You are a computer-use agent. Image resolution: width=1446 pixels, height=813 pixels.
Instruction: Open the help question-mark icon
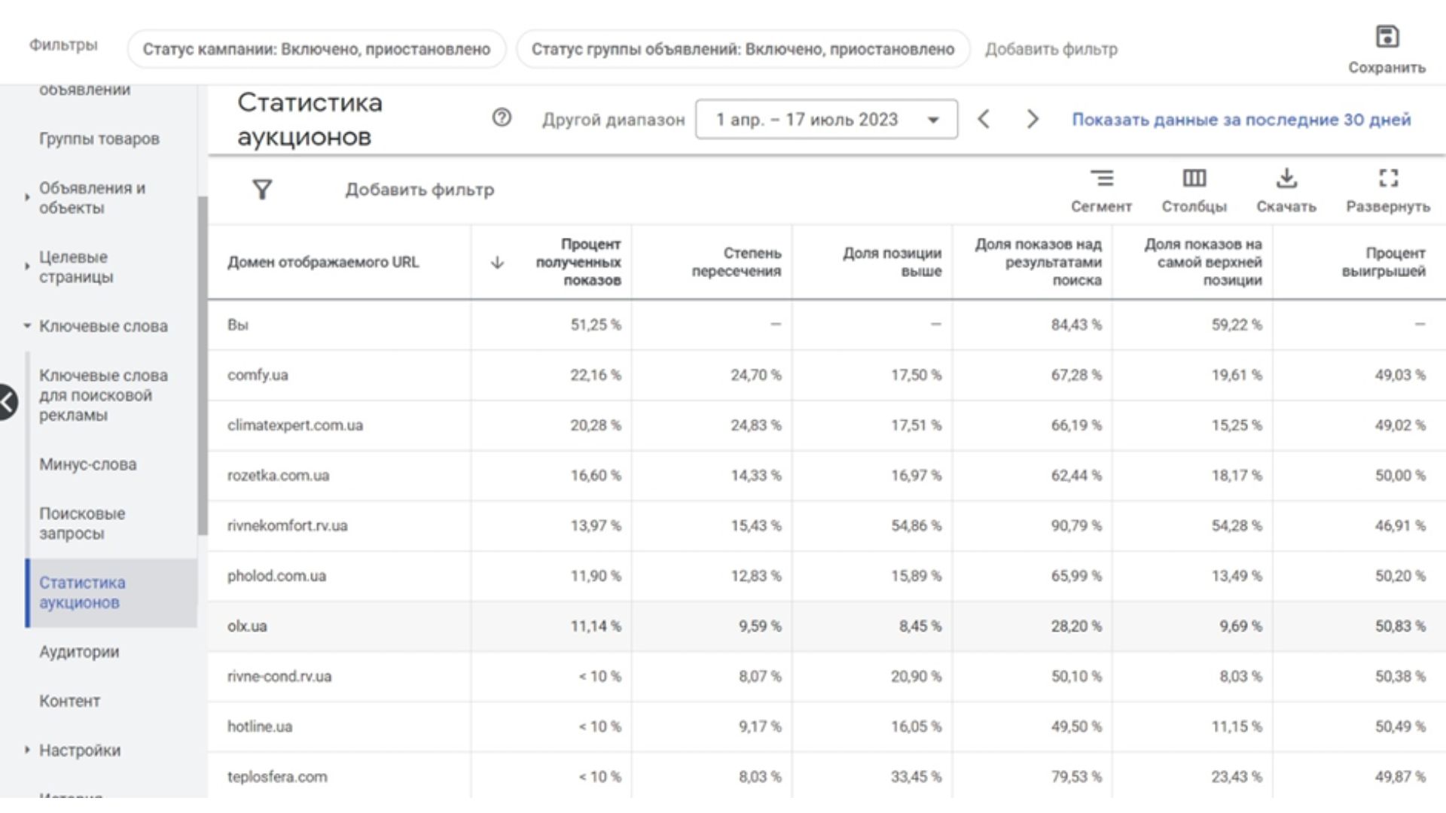(502, 117)
